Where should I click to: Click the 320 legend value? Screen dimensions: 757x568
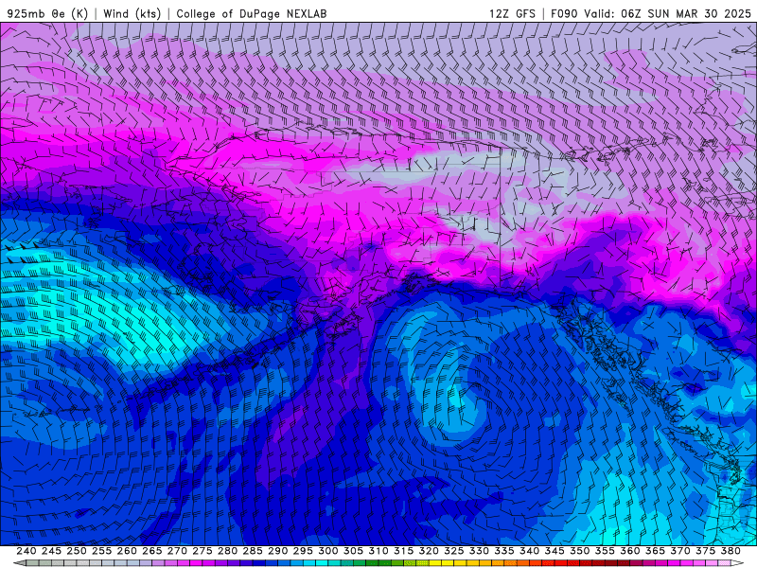pyautogui.click(x=429, y=551)
